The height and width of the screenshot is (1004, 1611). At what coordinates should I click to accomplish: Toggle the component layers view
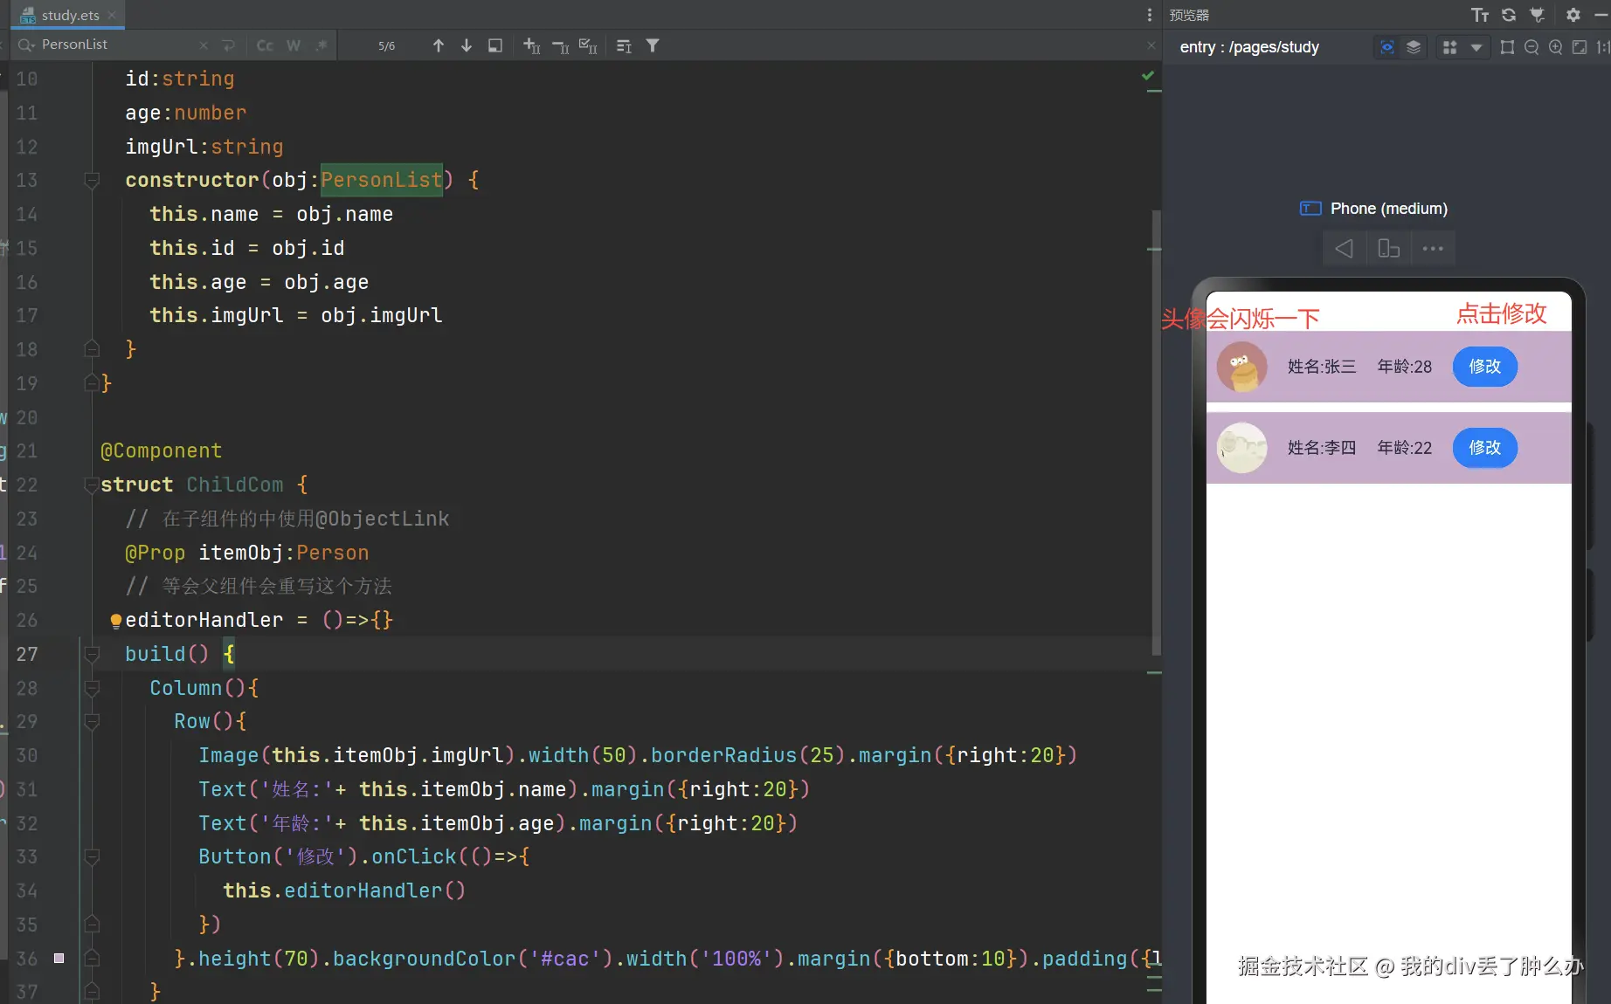coord(1414,47)
